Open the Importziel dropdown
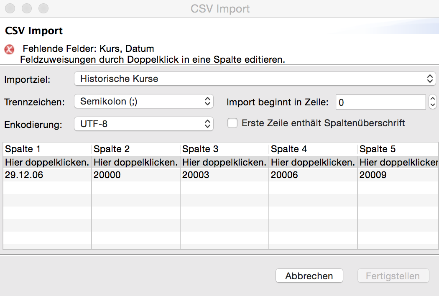Screen dimensions: 439x296 click(x=255, y=79)
